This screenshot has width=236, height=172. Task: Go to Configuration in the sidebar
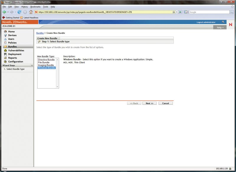(16, 62)
